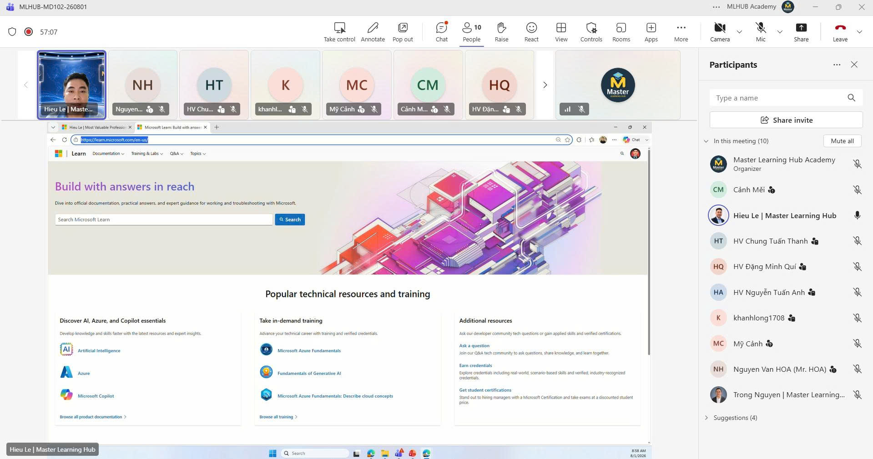The height and width of the screenshot is (459, 873).
Task: Open the meeting Chat
Action: [x=442, y=32]
